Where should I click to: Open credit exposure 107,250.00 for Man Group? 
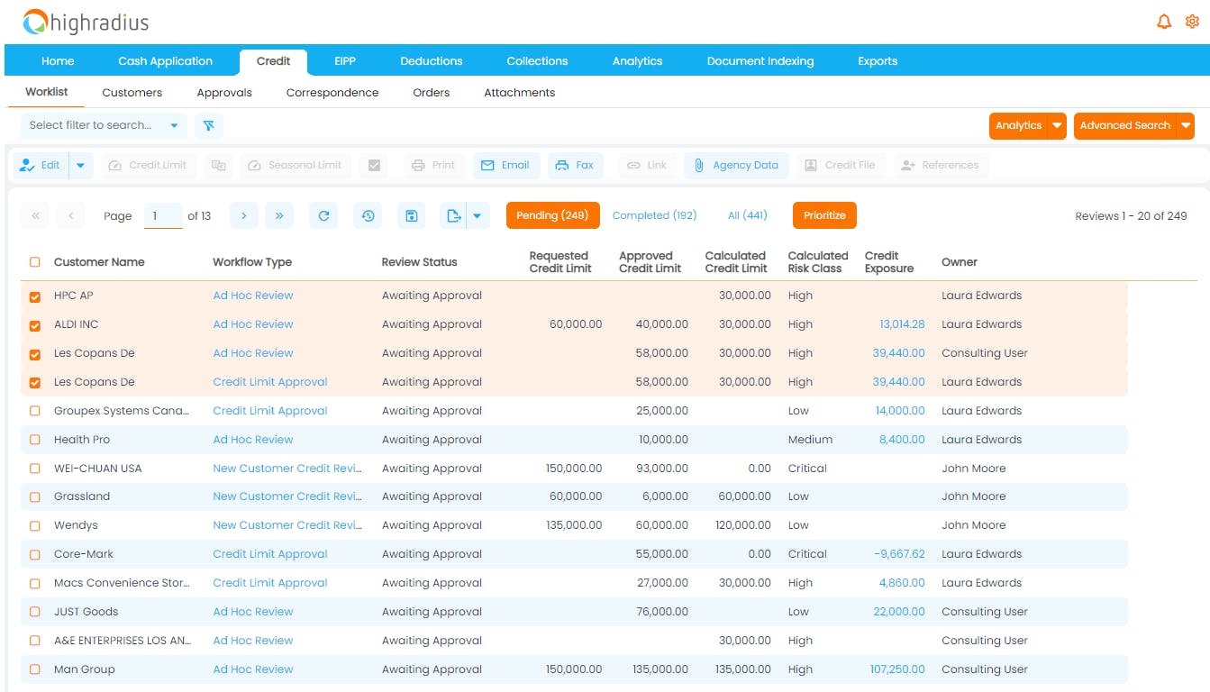(897, 669)
